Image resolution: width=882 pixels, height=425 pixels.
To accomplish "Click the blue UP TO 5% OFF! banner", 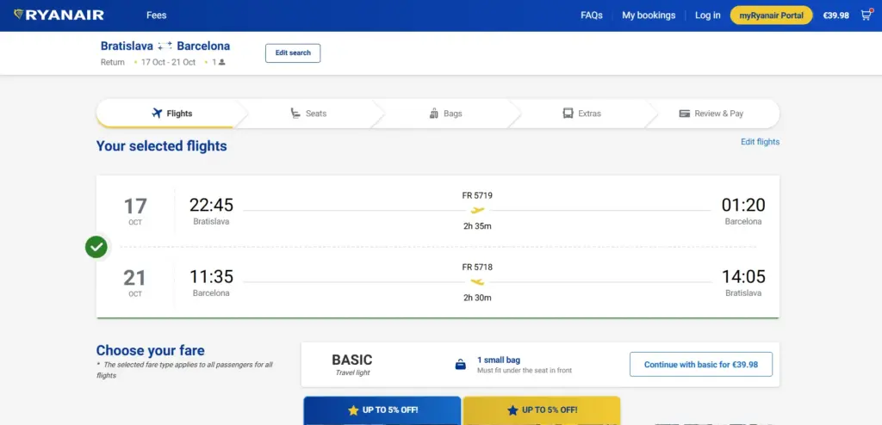I will pos(382,410).
